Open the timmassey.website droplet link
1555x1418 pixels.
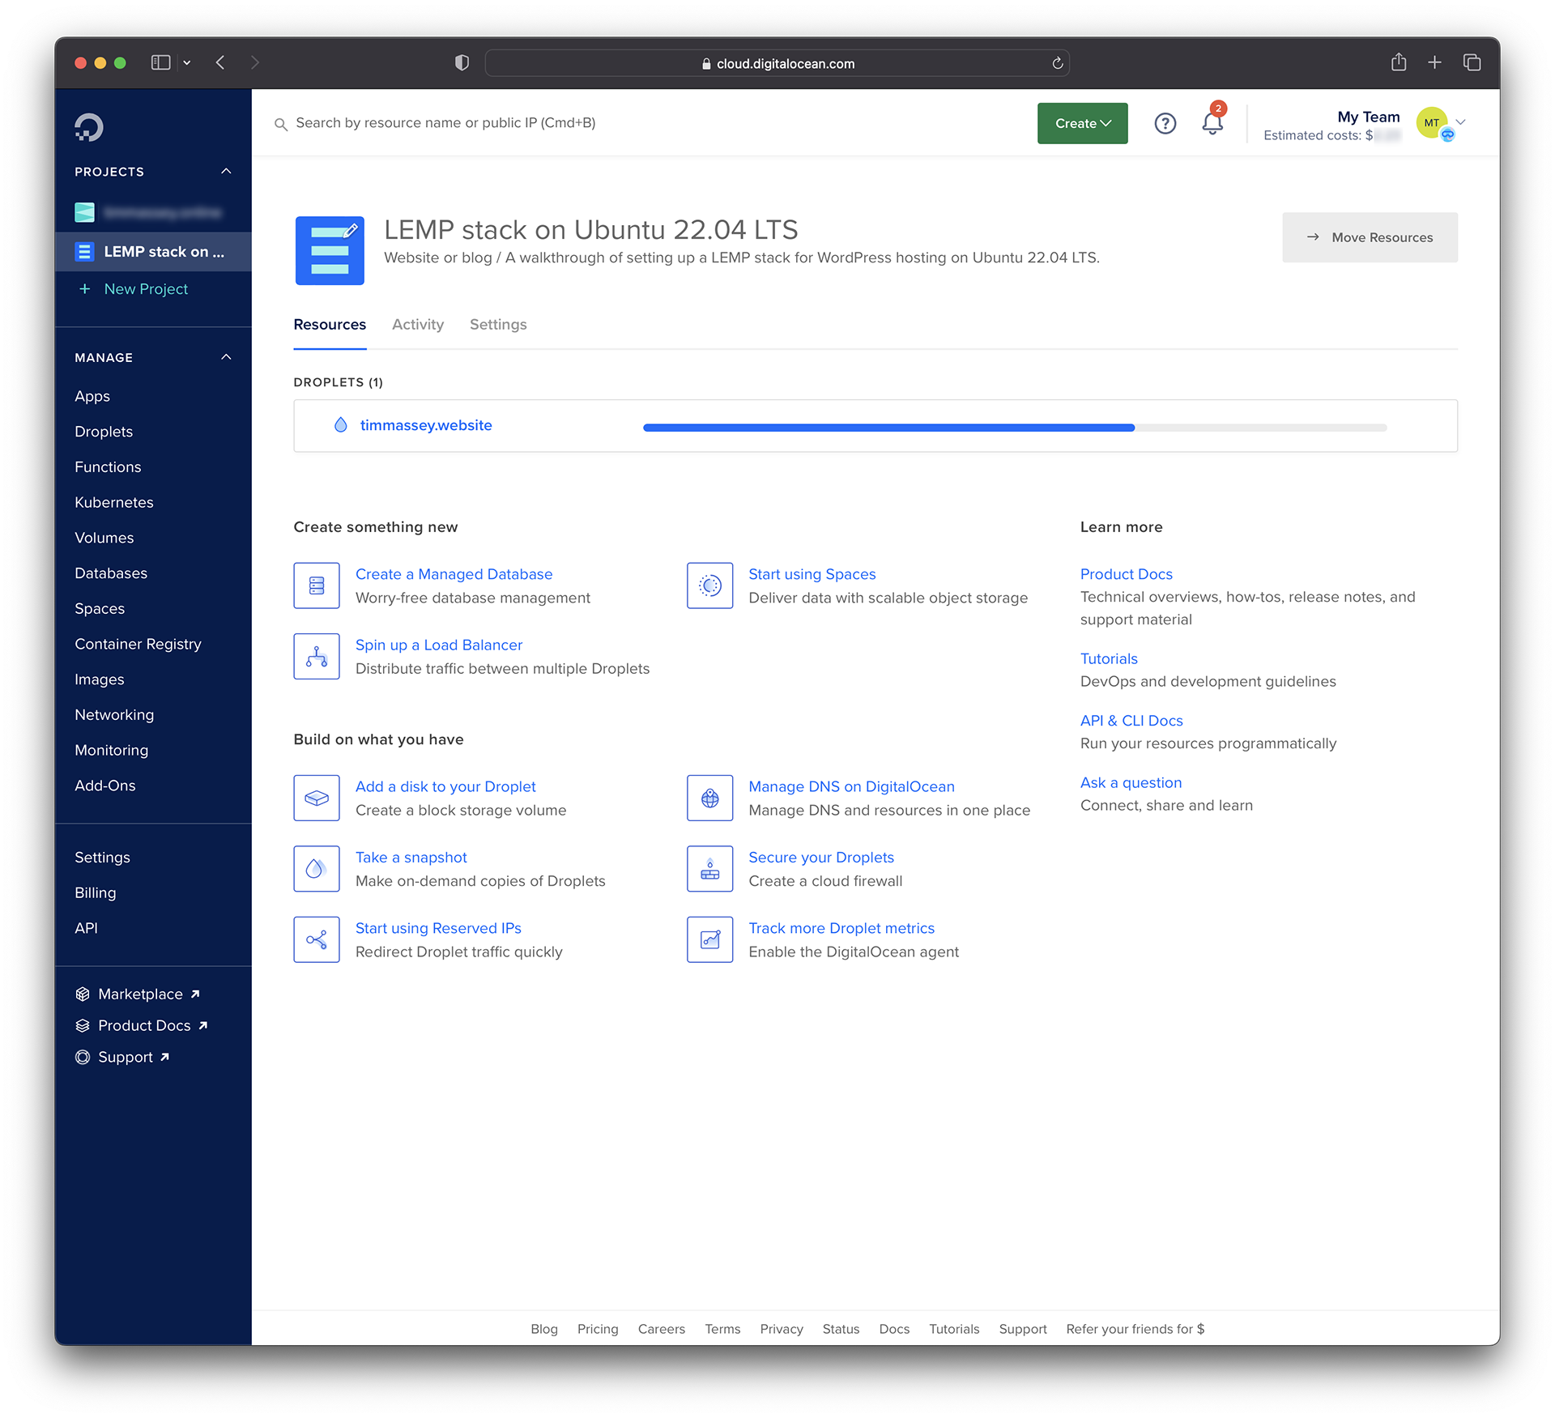pos(426,425)
